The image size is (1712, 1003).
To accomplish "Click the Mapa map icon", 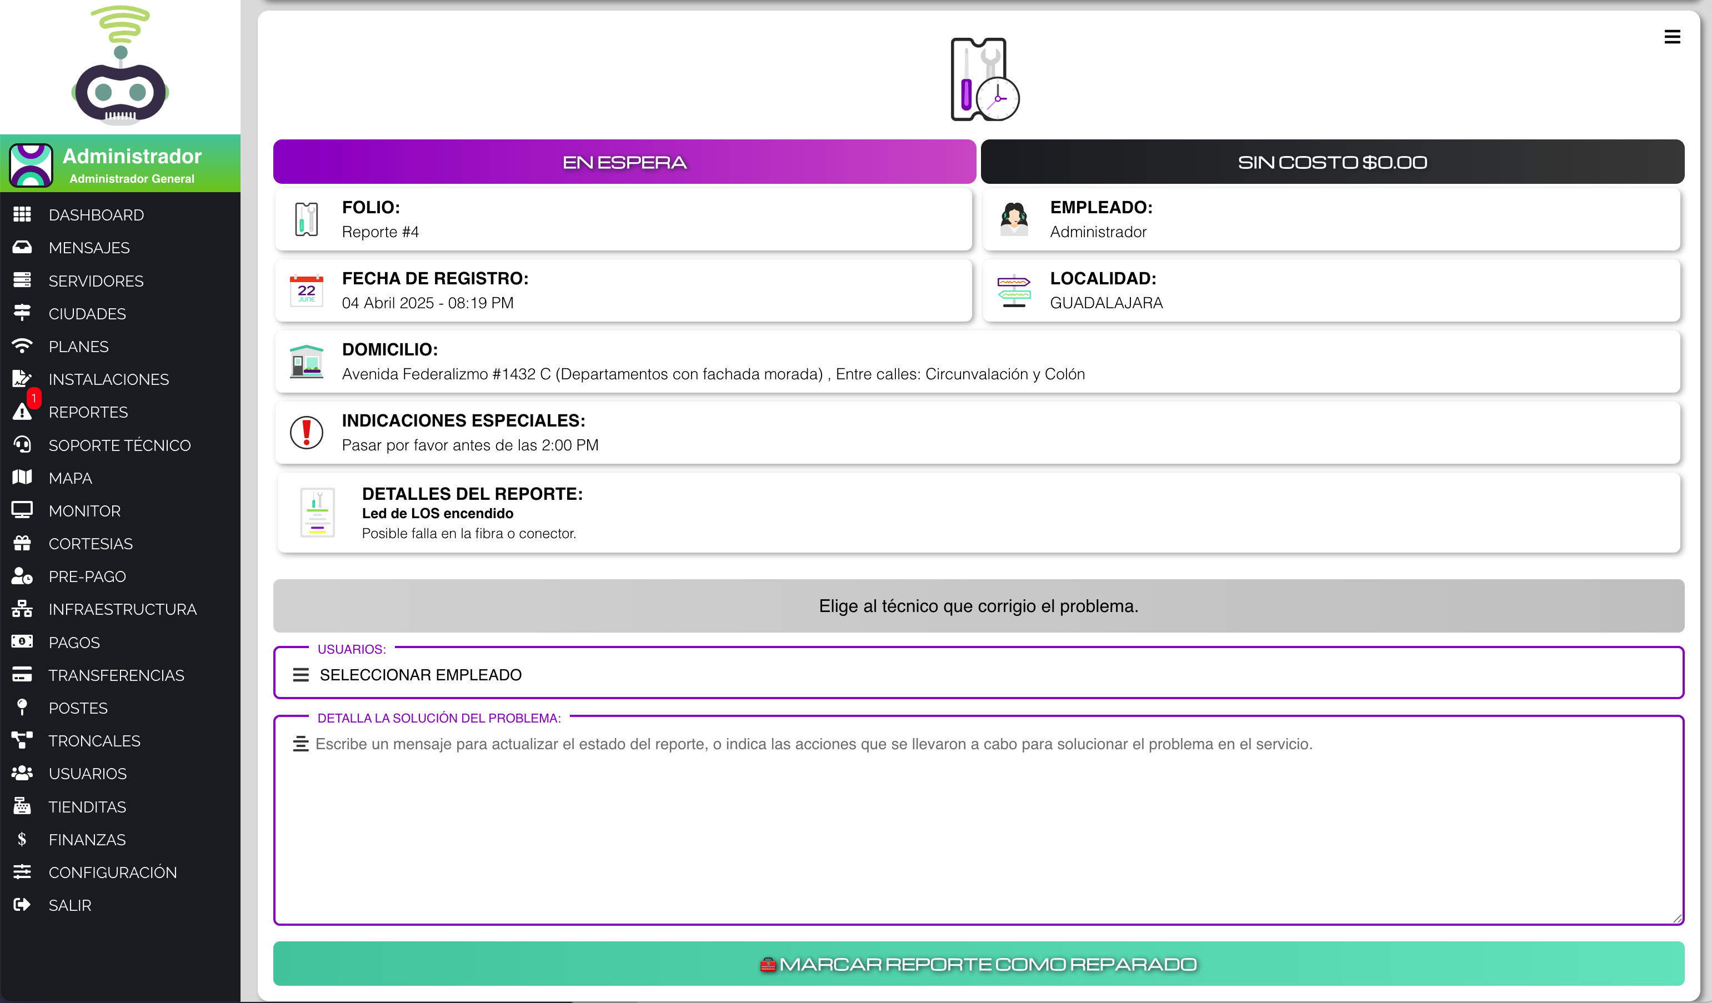I will 22,478.
